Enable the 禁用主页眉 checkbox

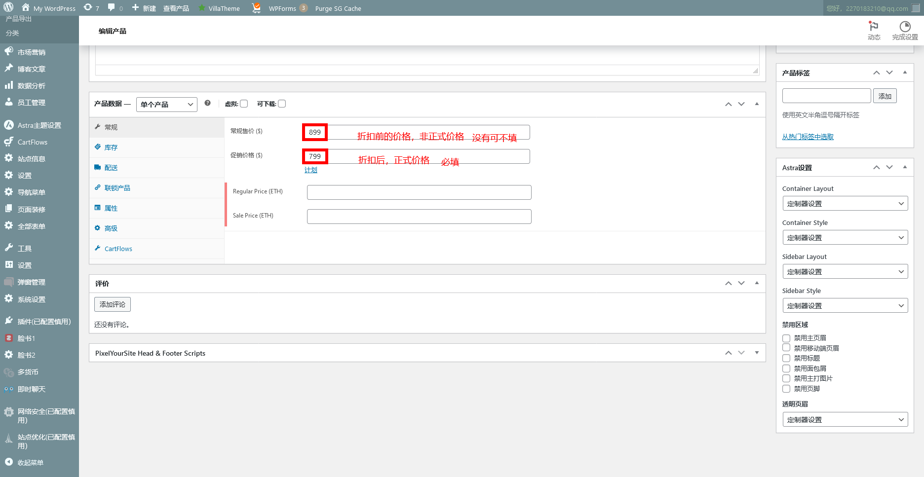click(786, 338)
